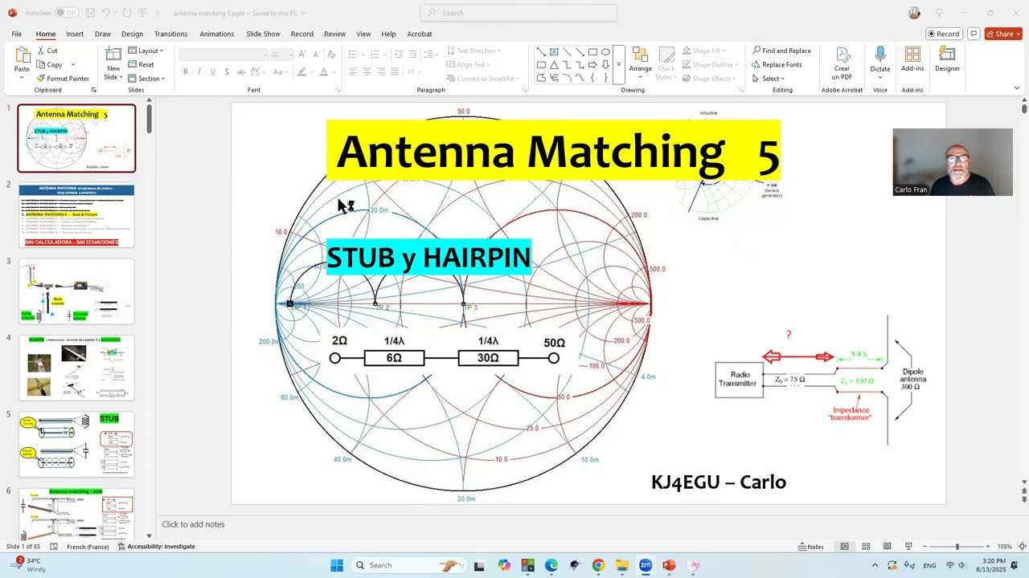Open the Select dropdown in Editing
The height and width of the screenshot is (578, 1029).
[x=769, y=79]
